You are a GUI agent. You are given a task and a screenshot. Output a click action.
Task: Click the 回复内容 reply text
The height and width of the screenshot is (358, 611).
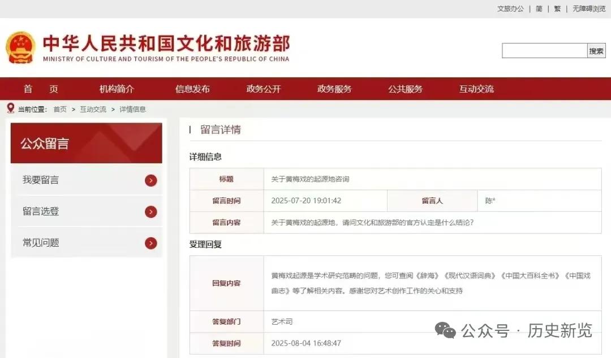click(431, 283)
